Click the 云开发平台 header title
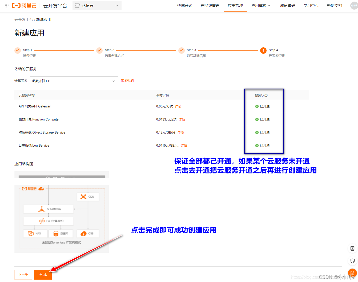Viewport: 358px width, 282px height. [55, 6]
